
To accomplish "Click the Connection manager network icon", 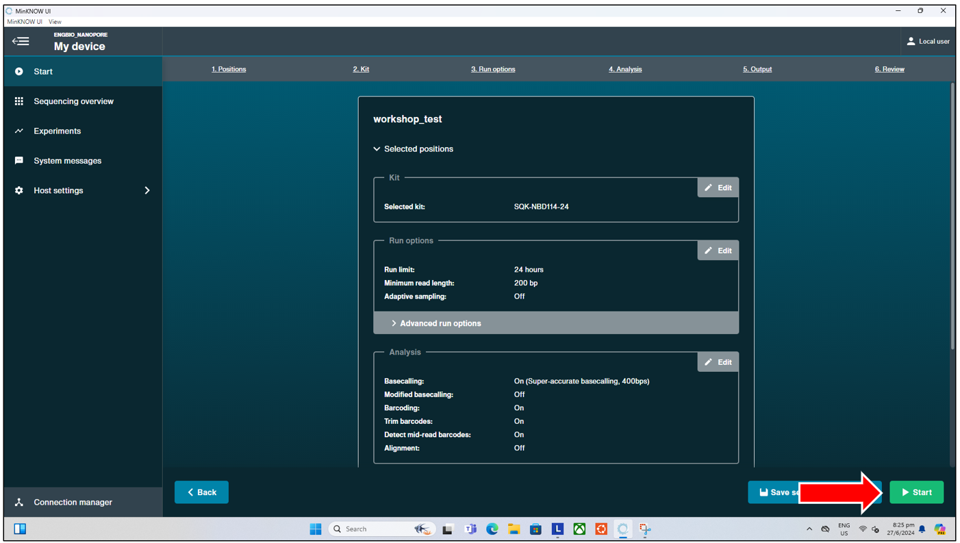I will tap(19, 502).
